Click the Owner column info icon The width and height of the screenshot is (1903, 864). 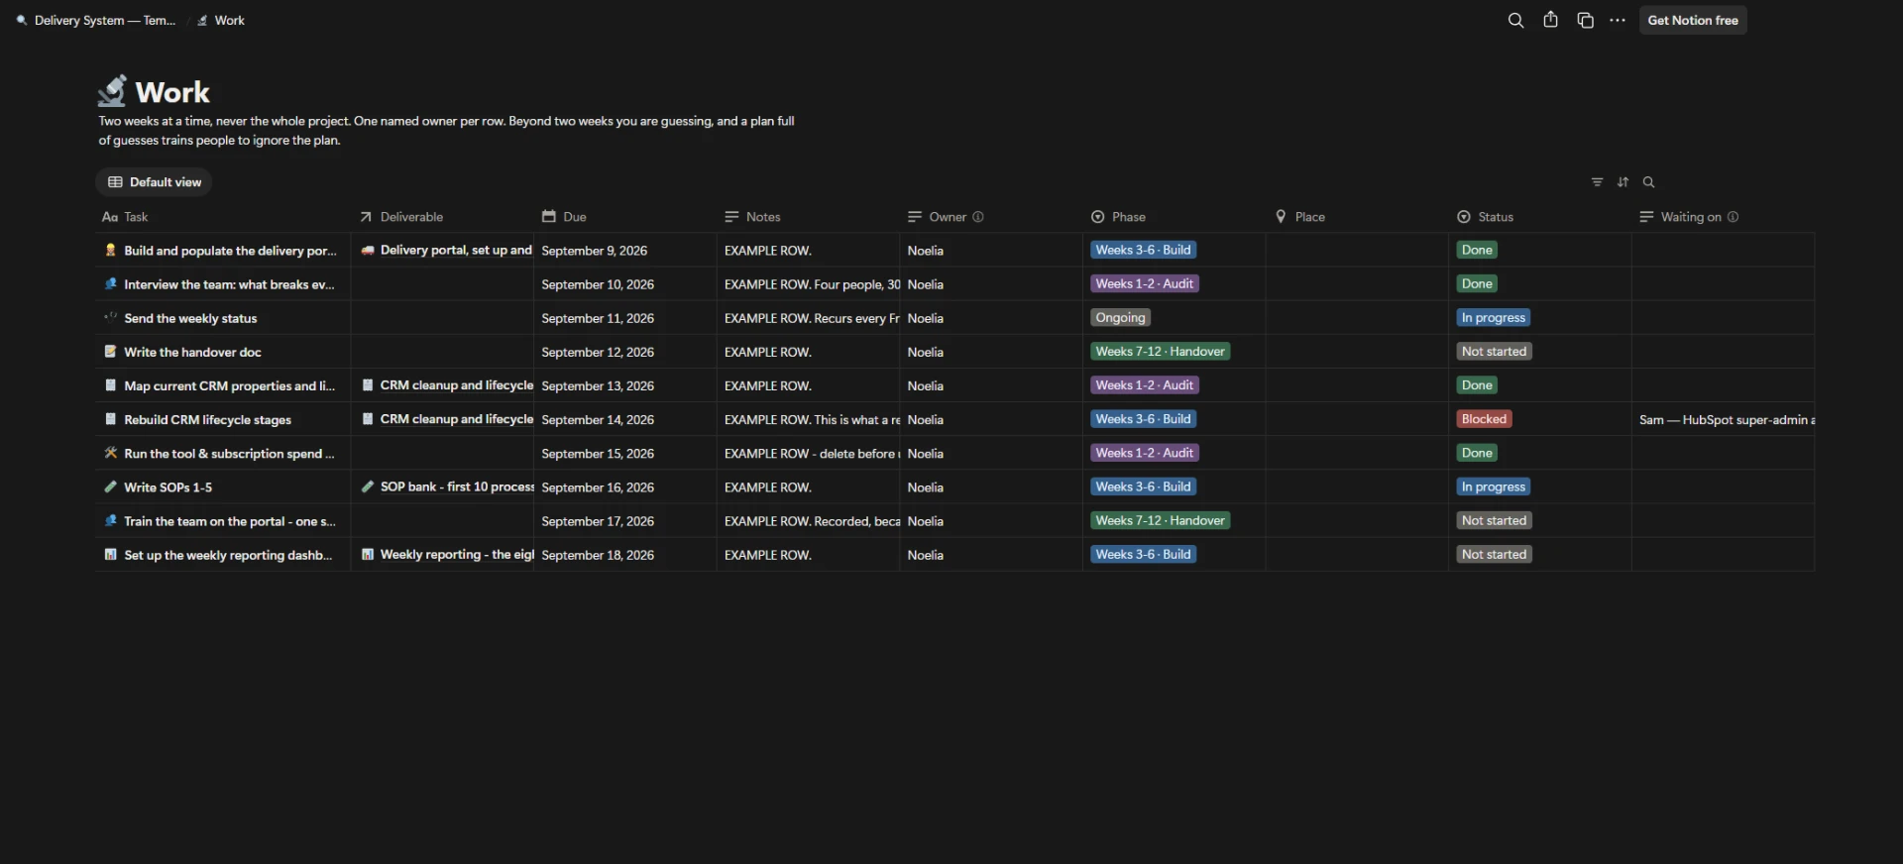click(x=978, y=217)
